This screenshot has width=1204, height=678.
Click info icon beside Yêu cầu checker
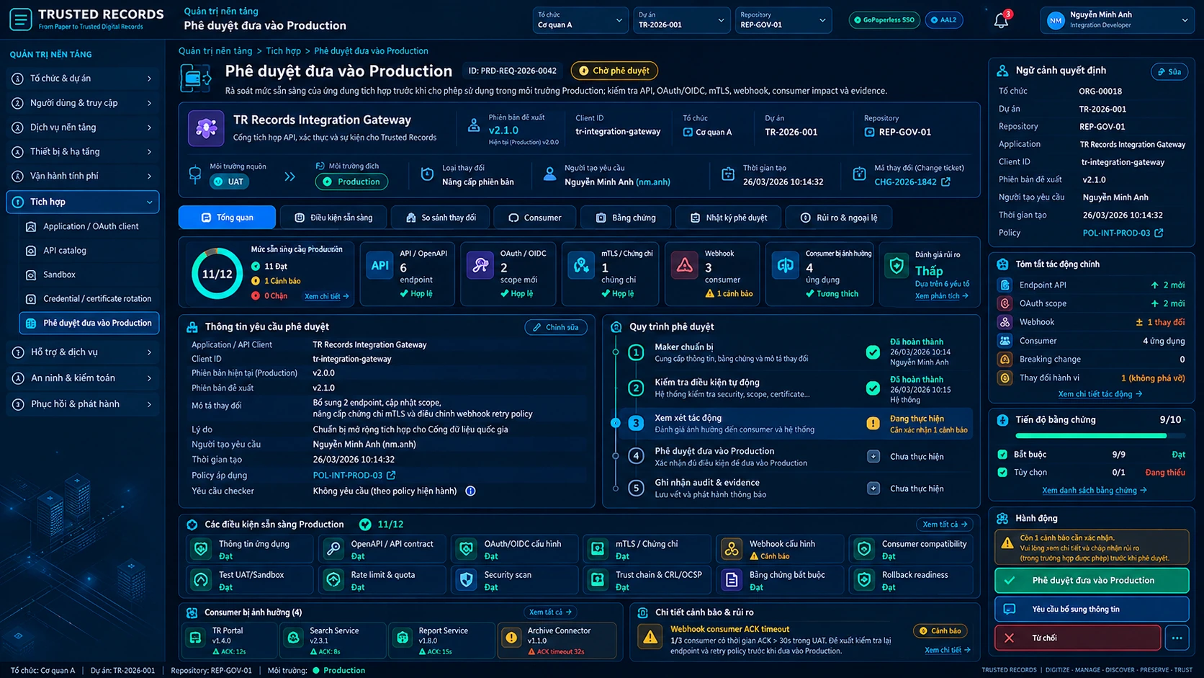tap(470, 491)
